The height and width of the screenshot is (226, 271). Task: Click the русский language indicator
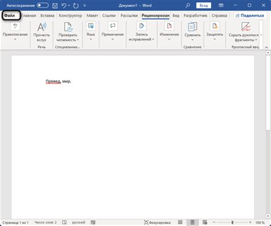(x=78, y=223)
